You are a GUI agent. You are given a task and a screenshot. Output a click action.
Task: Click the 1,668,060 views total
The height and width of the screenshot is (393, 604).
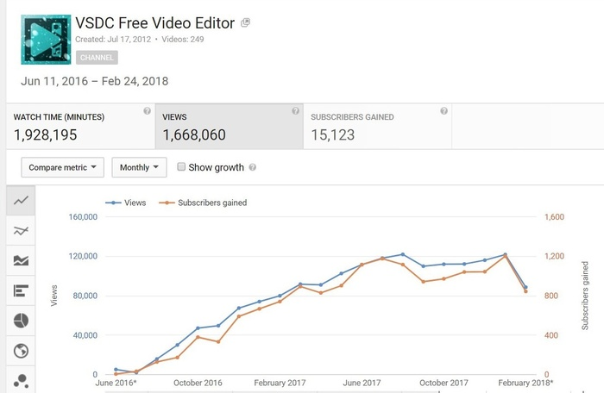pyautogui.click(x=194, y=135)
